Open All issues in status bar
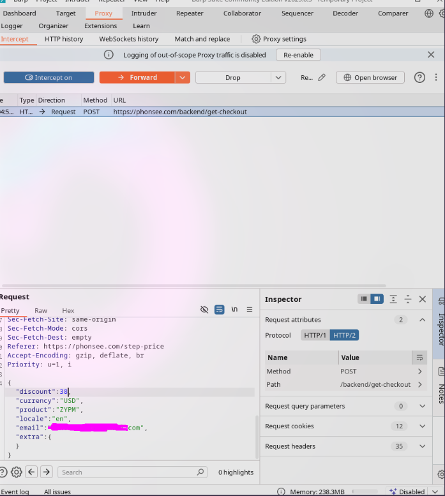Image resolution: width=445 pixels, height=496 pixels. coord(57,492)
